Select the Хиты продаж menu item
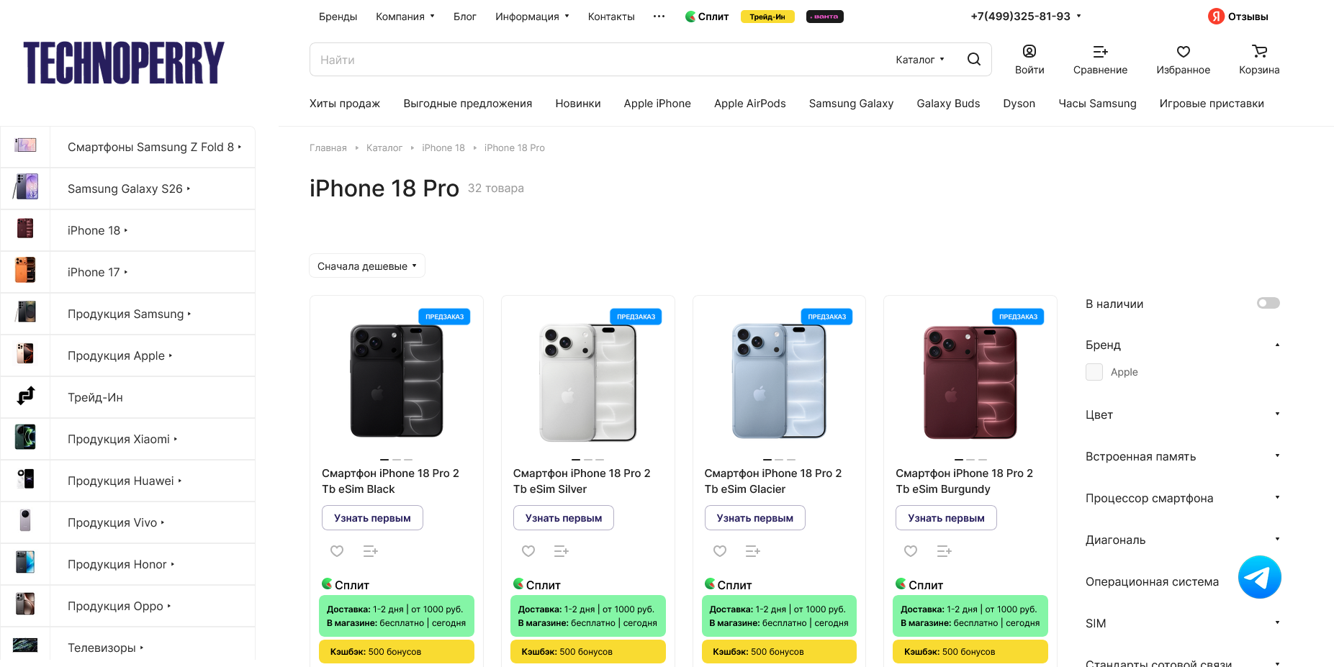The width and height of the screenshot is (1334, 667). point(345,104)
